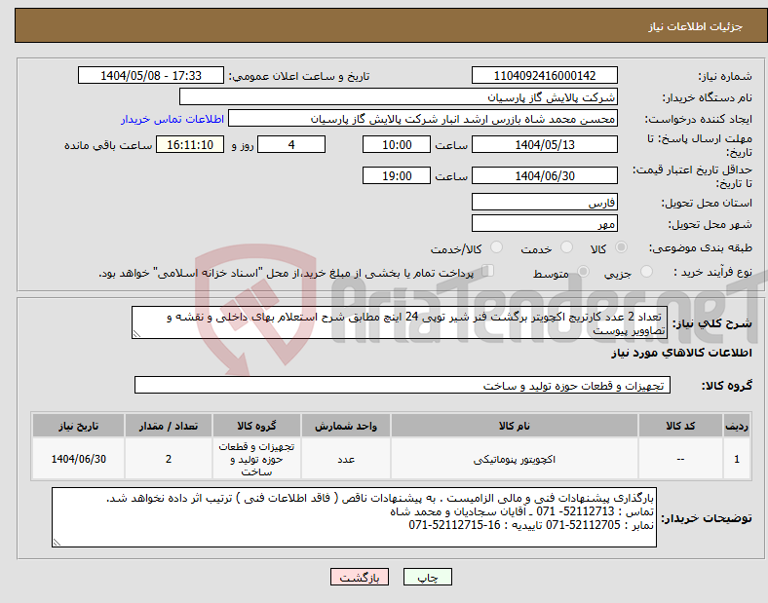
Task: Open the اطلاعات تماس خریدار link
Action: point(173,119)
